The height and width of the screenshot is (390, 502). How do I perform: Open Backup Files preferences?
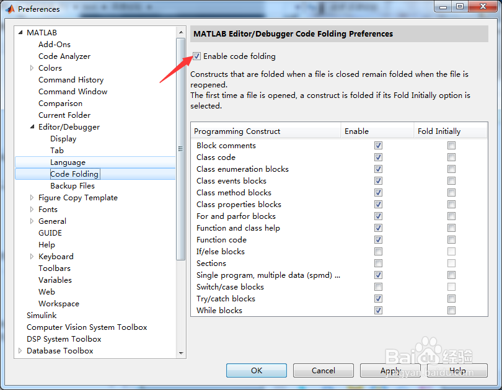[x=73, y=186]
